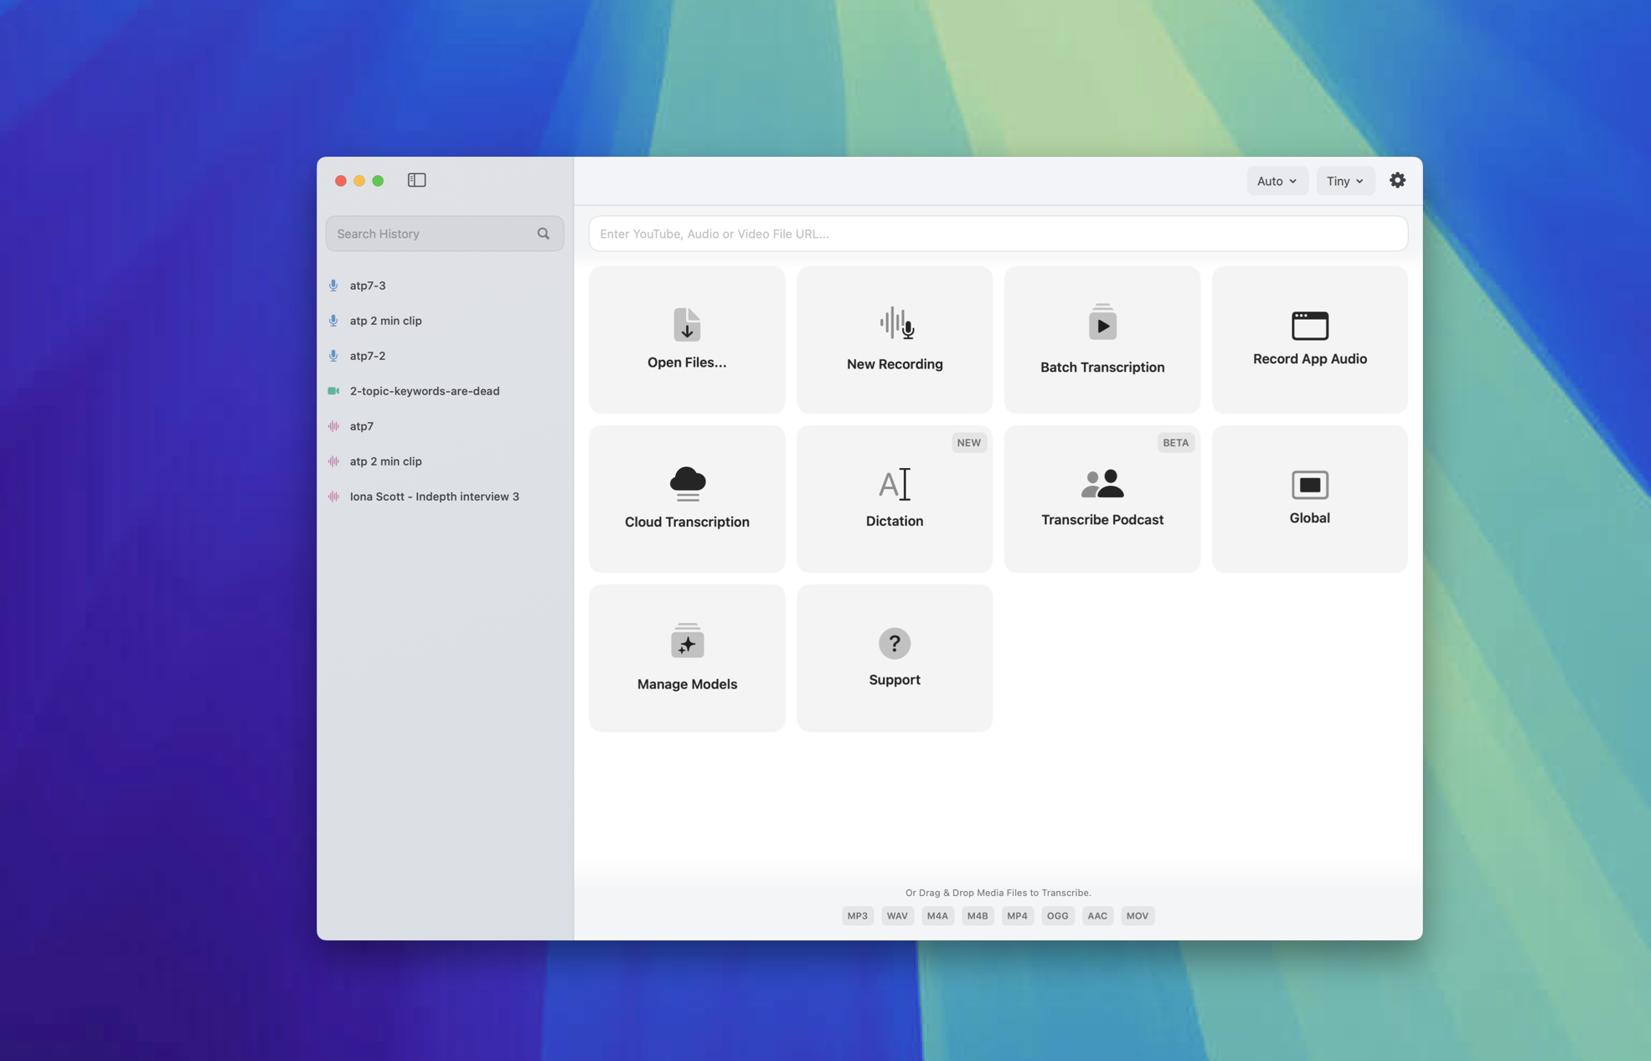Viewport: 1651px width, 1061px height.
Task: Open Batch Transcription
Action: pos(1102,339)
